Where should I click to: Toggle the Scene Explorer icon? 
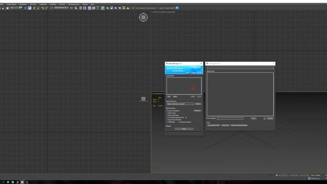pyautogui.click(x=81, y=8)
